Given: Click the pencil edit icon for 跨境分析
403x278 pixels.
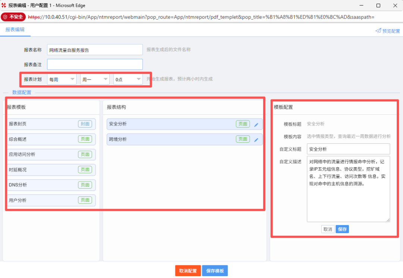Looking at the screenshot, I should click(256, 140).
